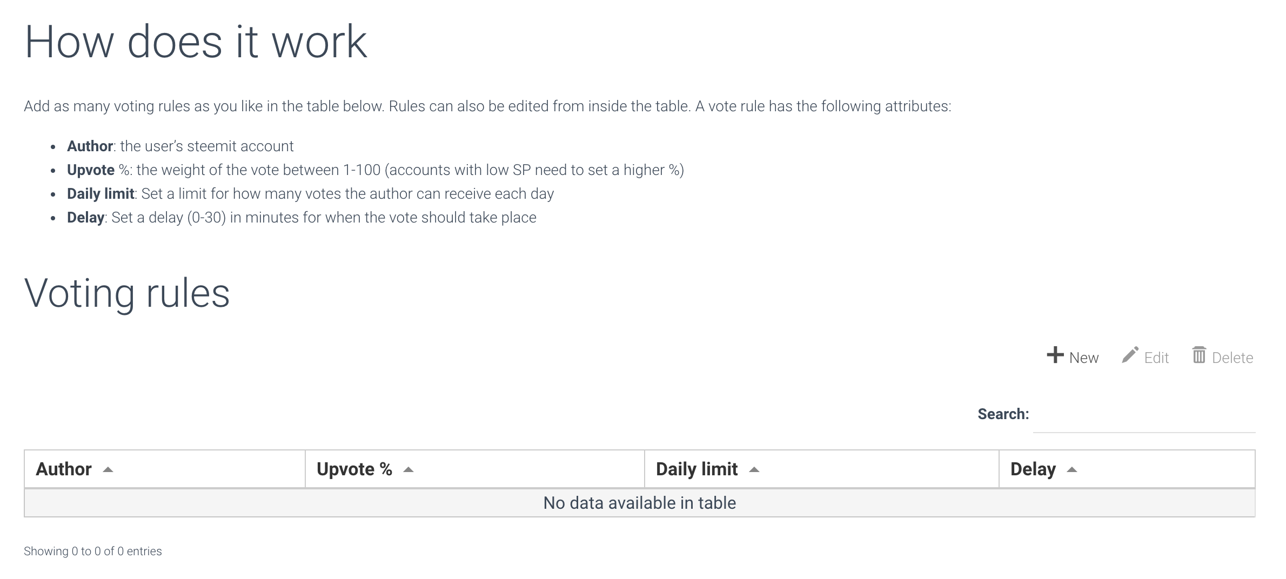Sort table by Author column header
Screen dimensions: 1286x579
click(64, 469)
